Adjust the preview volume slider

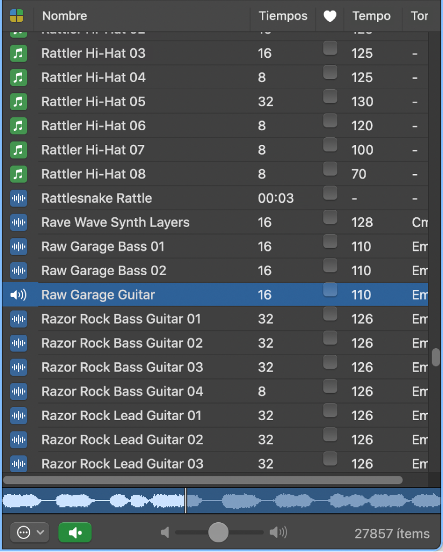point(218,532)
